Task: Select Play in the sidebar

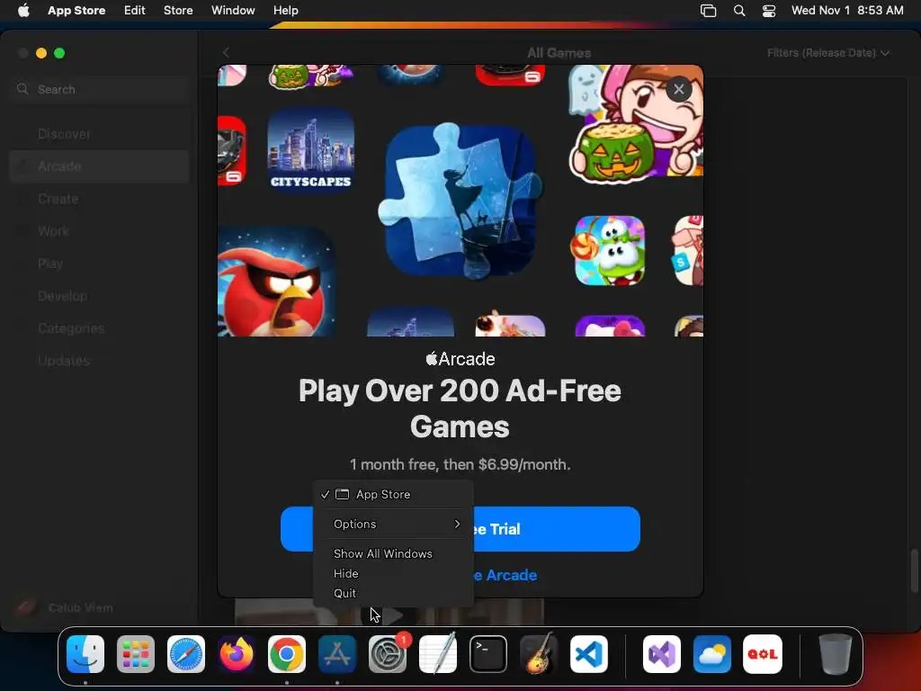Action: pyautogui.click(x=99, y=264)
